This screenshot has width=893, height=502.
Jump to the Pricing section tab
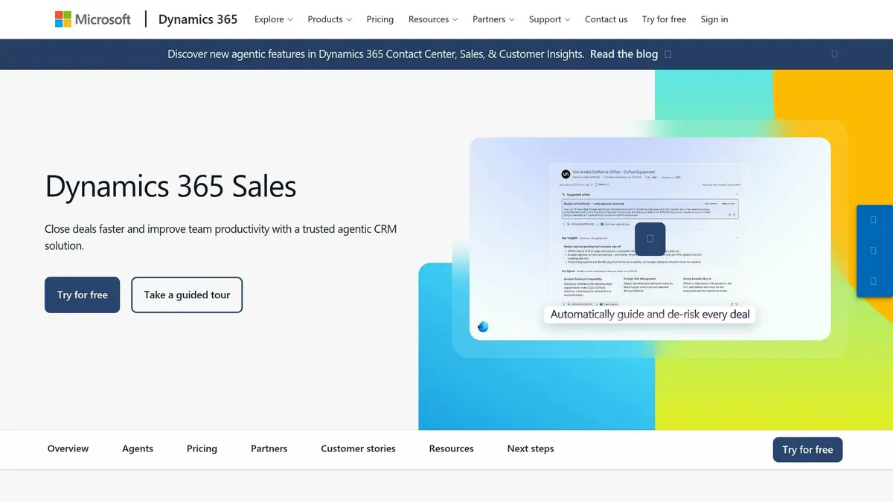(x=202, y=448)
